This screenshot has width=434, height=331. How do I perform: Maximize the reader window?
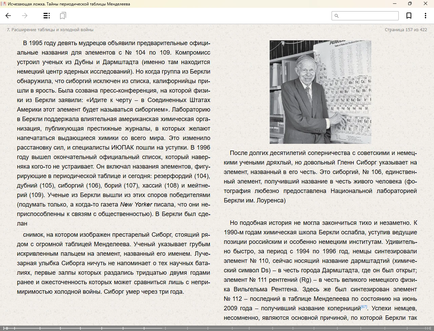click(x=410, y=4)
